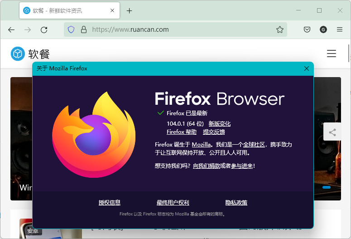
Task: Close the 关于 Mozilla Firefox dialog
Action: point(307,68)
